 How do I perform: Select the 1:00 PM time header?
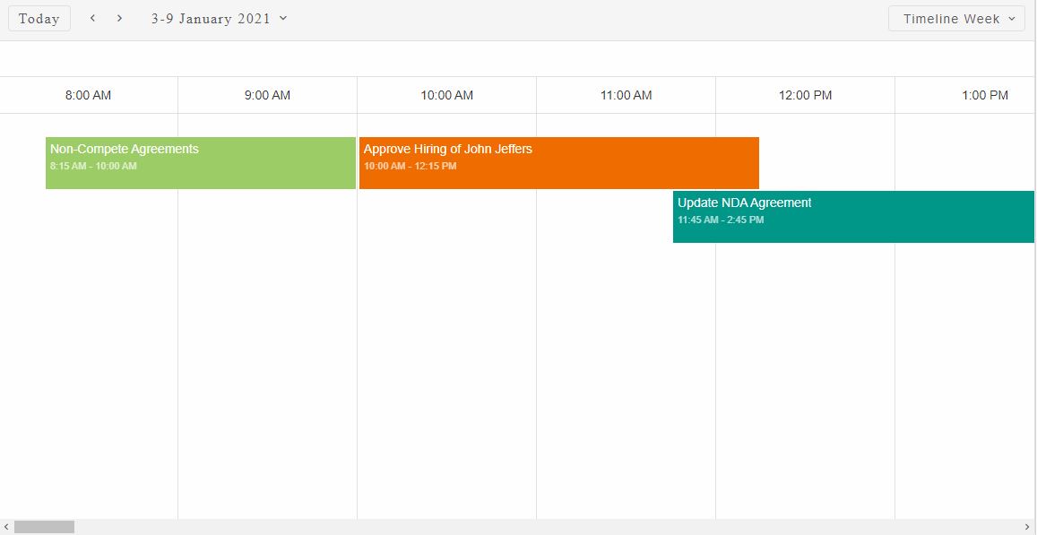[x=965, y=95]
